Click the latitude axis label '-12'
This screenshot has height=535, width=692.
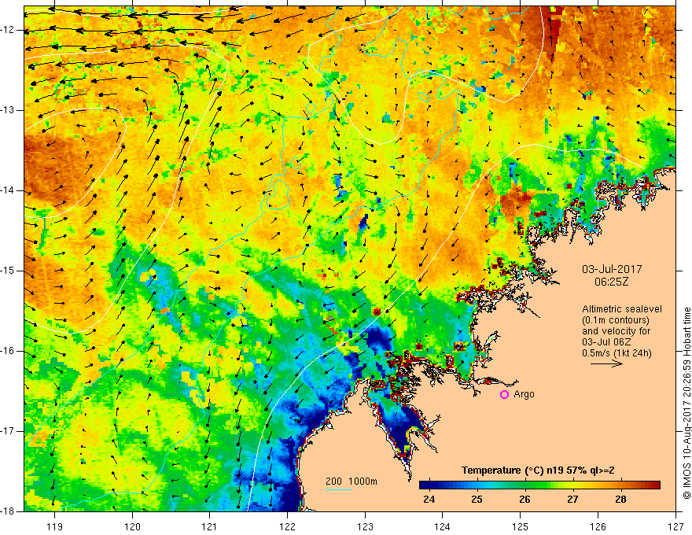pyautogui.click(x=9, y=30)
